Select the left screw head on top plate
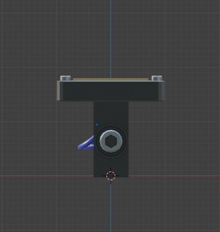The width and height of the screenshot is (220, 232). [65, 78]
